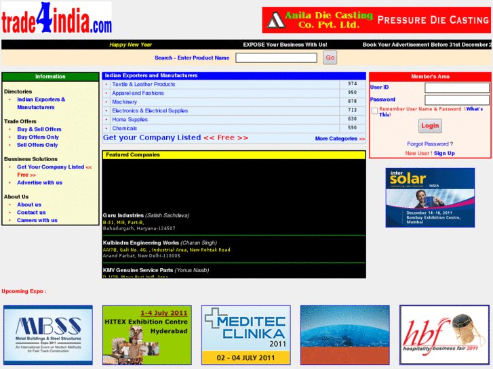The image size is (493, 369).
Task: Open the About us link
Action: coord(29,204)
